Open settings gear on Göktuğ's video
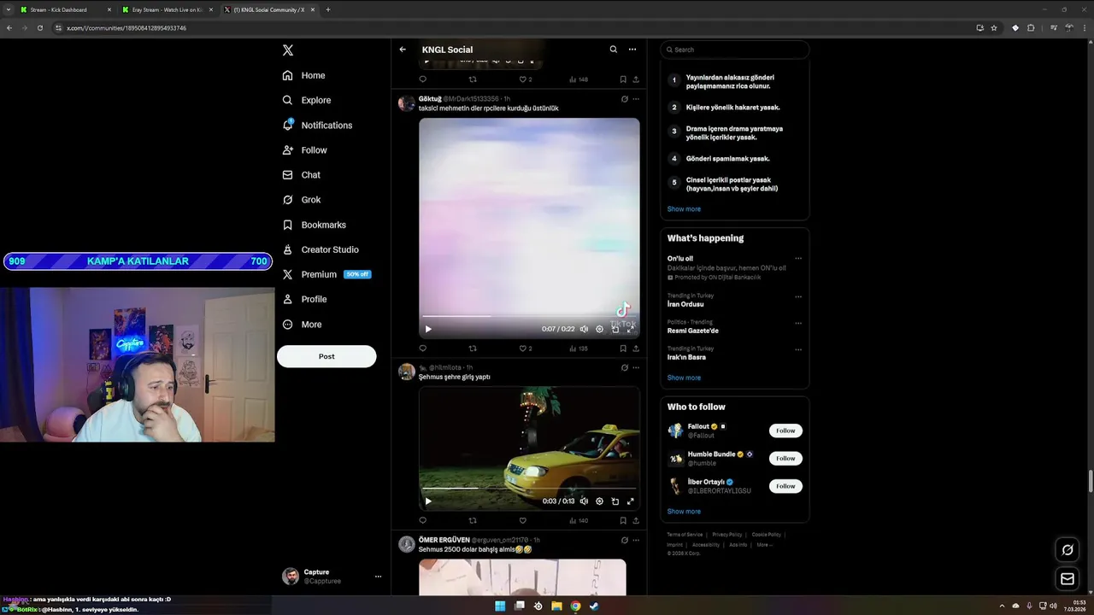This screenshot has height=615, width=1094. (599, 329)
